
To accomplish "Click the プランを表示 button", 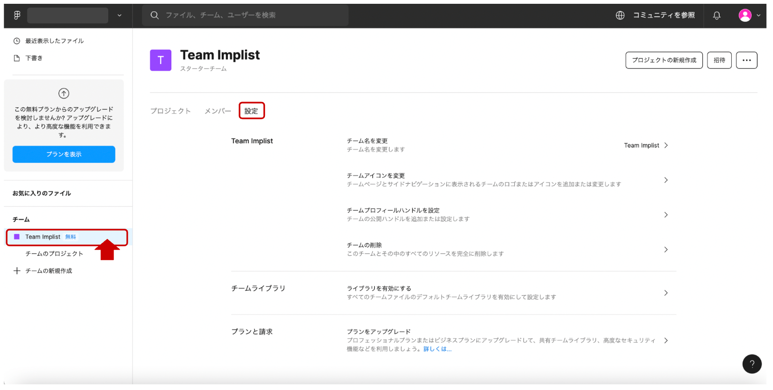I will pyautogui.click(x=64, y=154).
